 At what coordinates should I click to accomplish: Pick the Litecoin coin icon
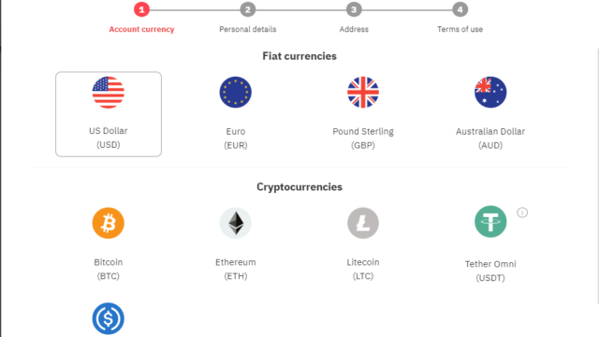point(363,223)
